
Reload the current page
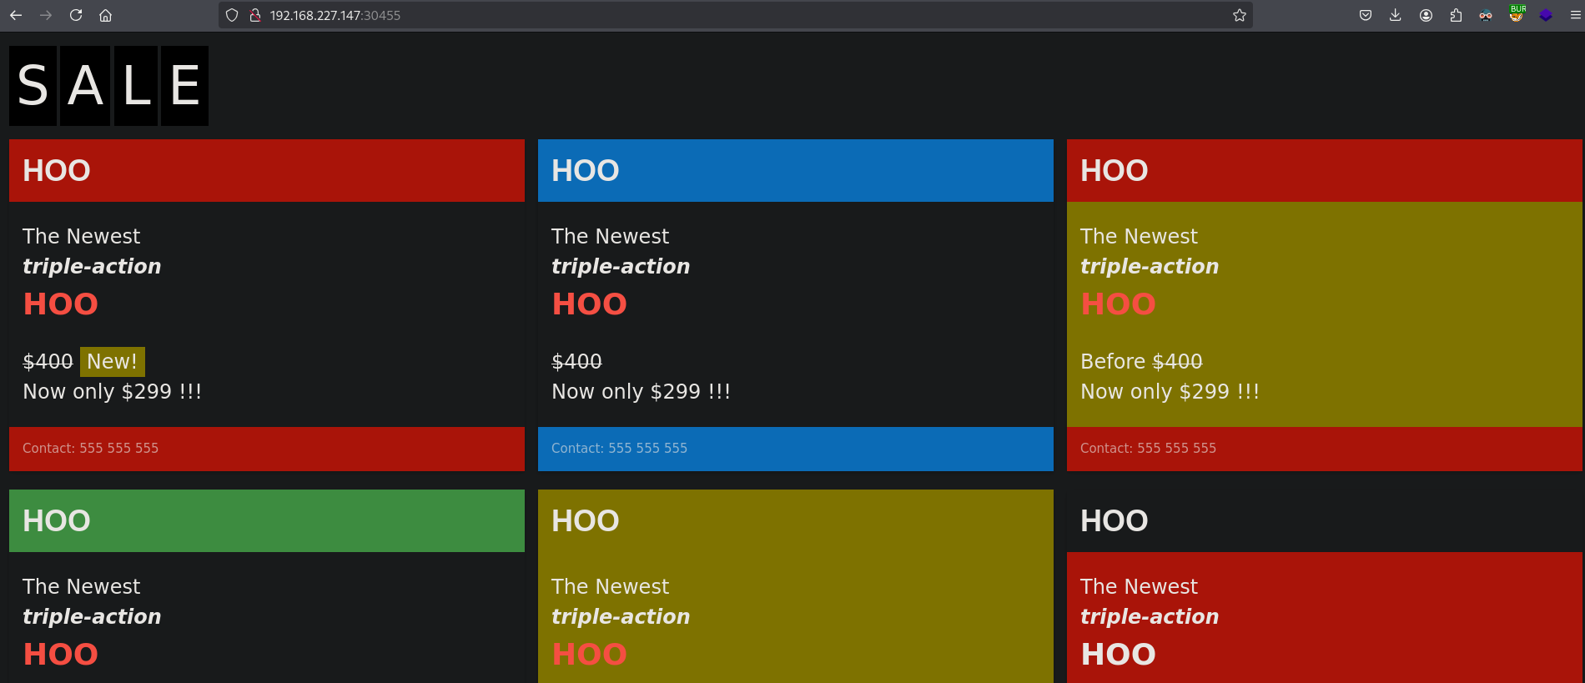[76, 15]
